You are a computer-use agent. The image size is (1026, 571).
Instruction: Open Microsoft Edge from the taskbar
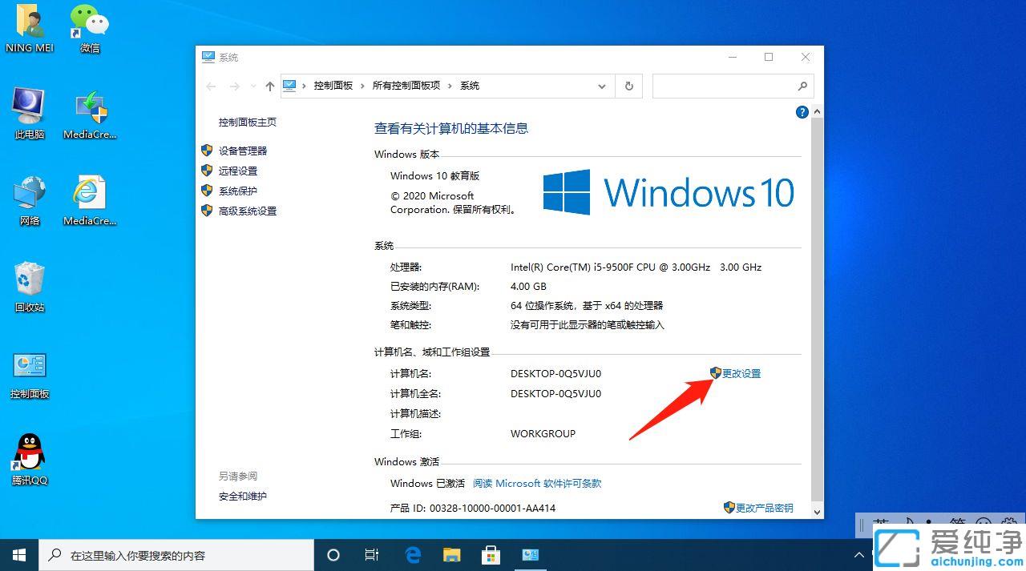click(x=412, y=554)
